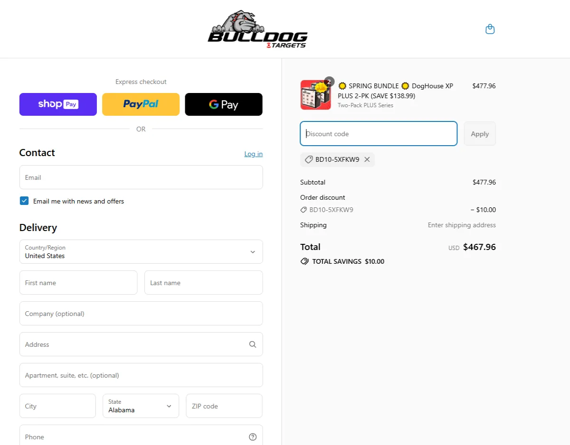The image size is (570, 445).
Task: Click the Total Savings tag icon
Action: 304,261
